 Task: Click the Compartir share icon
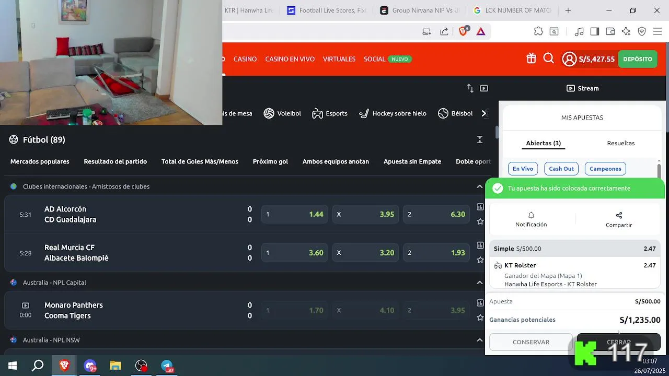coord(619,215)
